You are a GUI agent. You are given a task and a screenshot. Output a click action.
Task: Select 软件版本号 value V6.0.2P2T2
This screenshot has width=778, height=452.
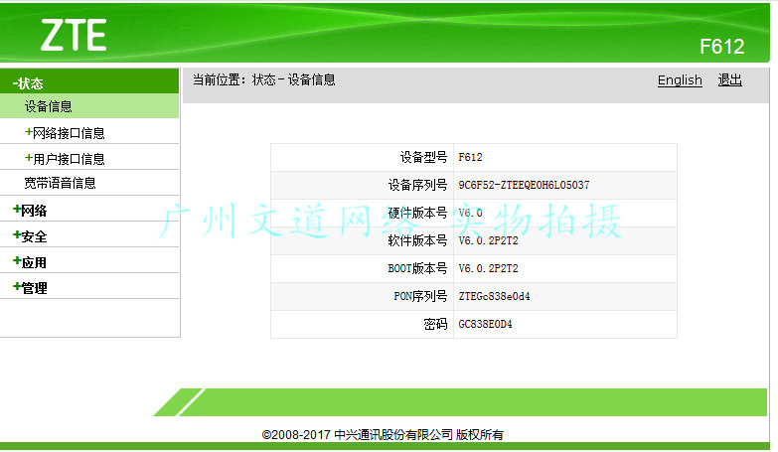pos(488,240)
